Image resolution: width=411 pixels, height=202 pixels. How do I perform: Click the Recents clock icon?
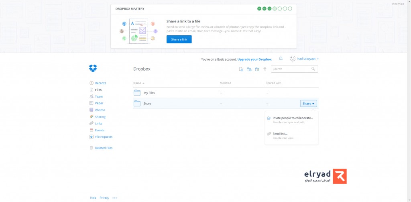(91, 83)
